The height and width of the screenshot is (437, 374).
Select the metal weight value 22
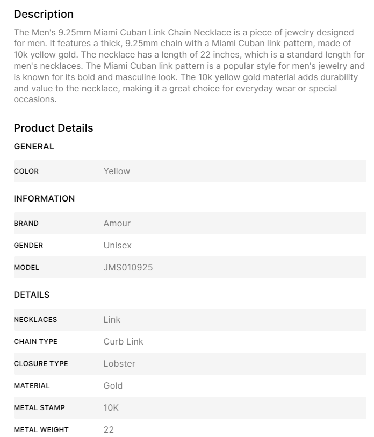109,429
